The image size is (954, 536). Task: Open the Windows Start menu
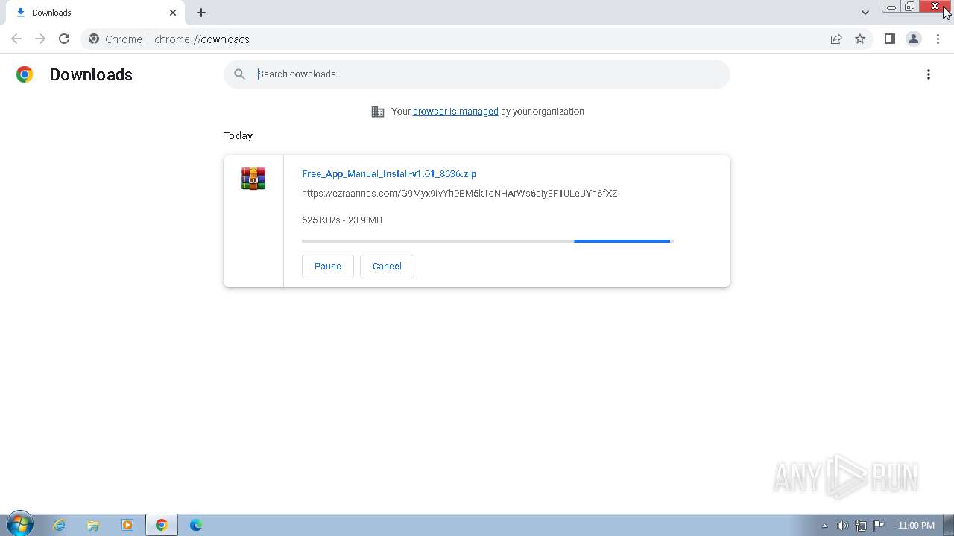(x=19, y=525)
